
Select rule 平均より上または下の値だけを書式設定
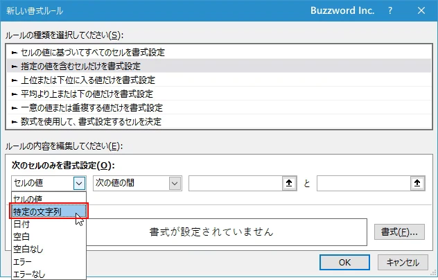pos(219,94)
